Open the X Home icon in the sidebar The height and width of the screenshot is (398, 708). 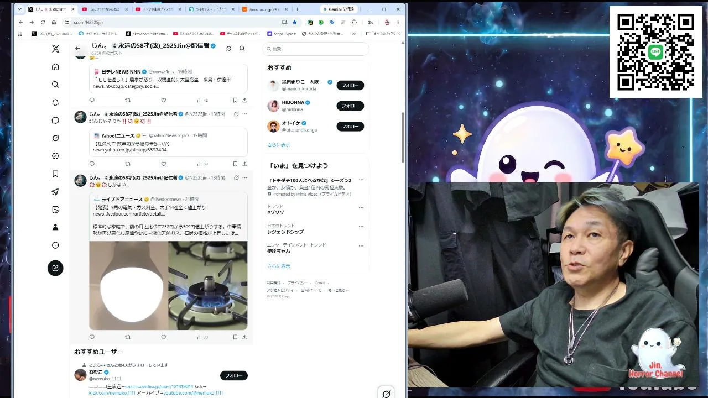tap(55, 67)
